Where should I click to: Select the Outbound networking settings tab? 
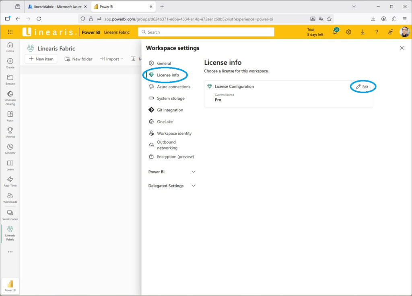[163, 145]
